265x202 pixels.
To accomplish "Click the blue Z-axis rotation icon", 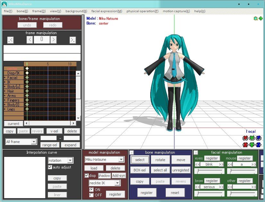I will 258,138.
